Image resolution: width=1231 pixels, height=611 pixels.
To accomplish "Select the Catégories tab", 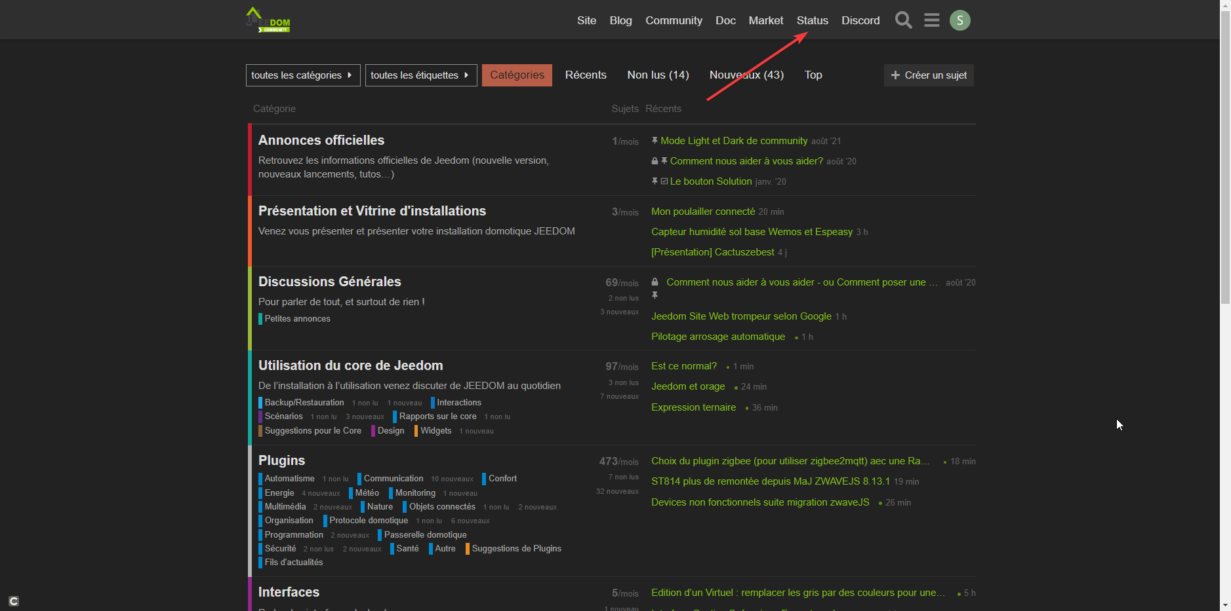I will 517,75.
